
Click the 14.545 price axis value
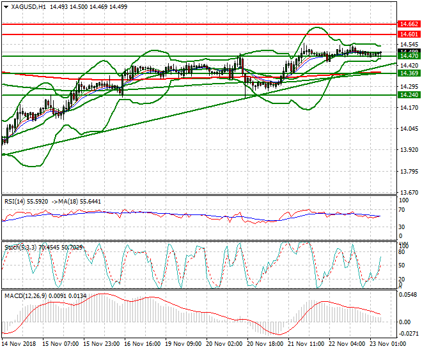(x=409, y=45)
